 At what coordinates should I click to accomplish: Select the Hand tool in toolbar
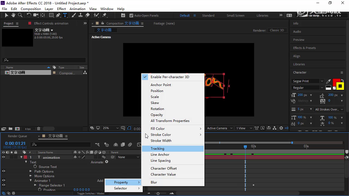point(13,15)
